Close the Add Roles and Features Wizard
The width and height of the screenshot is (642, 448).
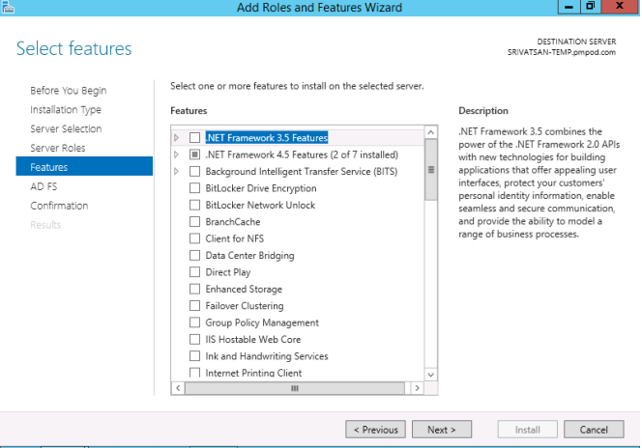(620, 7)
